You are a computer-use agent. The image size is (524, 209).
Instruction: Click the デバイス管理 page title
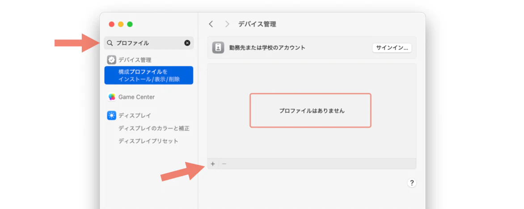257,24
